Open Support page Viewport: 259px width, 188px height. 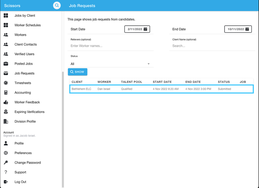click(20, 172)
